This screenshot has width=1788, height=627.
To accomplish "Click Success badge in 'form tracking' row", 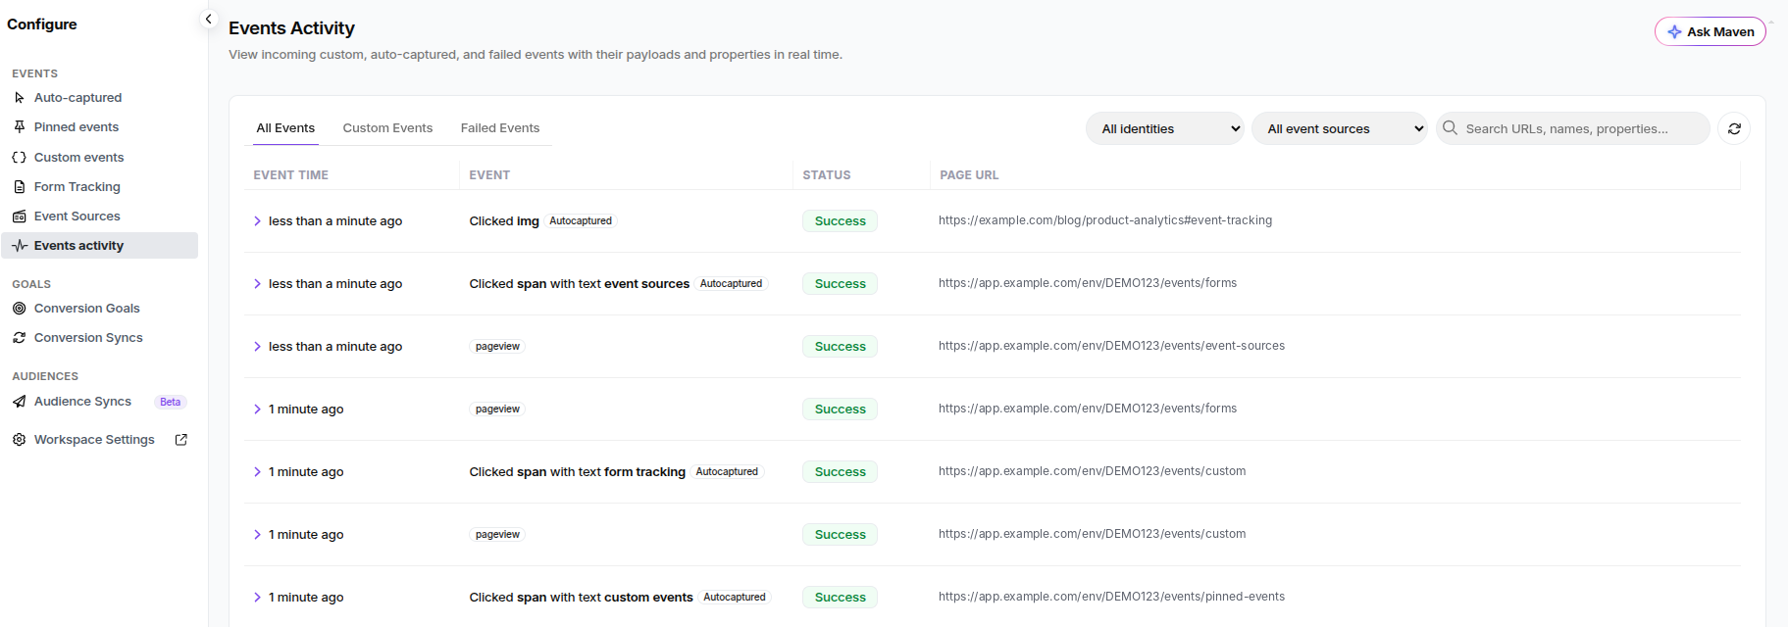I will [841, 472].
